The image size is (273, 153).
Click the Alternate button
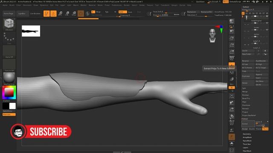coord(9,114)
